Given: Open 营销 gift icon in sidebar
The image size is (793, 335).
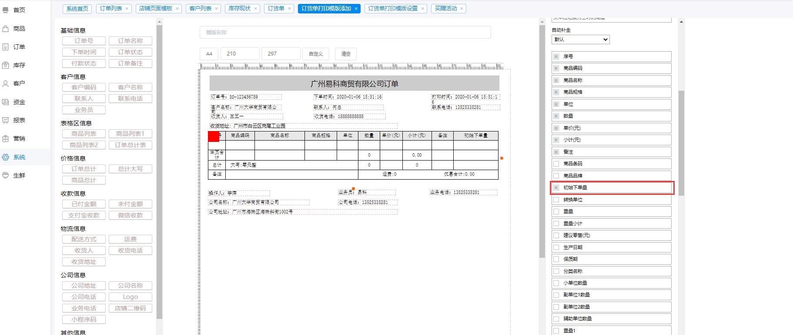Looking at the screenshot, I should (x=6, y=138).
